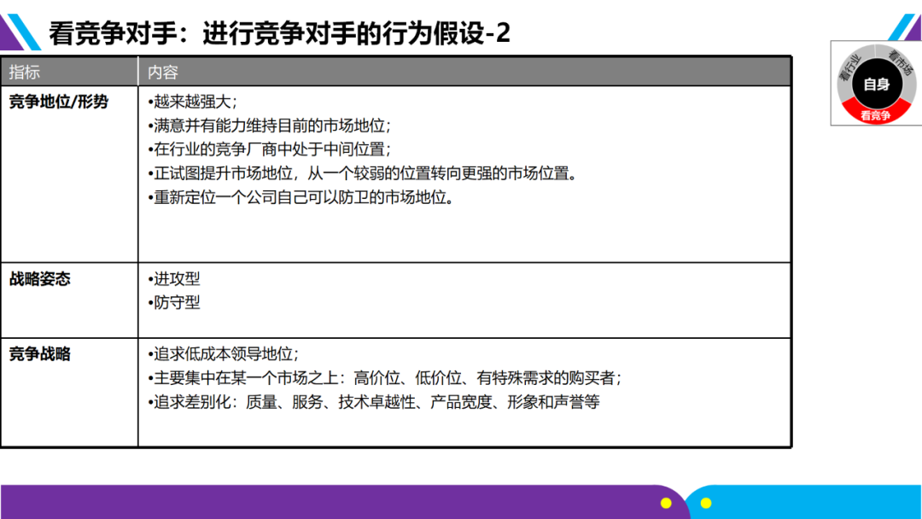Click the 进攻型 bullet

174,278
